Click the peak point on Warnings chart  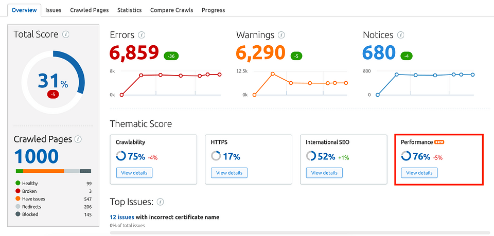point(273,74)
